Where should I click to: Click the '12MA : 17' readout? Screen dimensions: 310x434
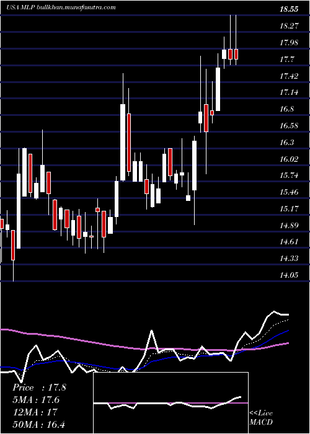(x=35, y=412)
